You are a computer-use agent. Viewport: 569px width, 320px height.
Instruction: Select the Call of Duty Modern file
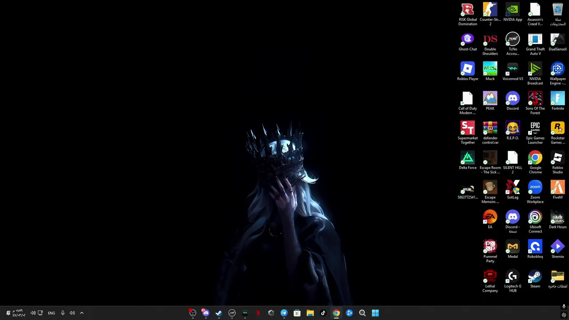pyautogui.click(x=468, y=104)
